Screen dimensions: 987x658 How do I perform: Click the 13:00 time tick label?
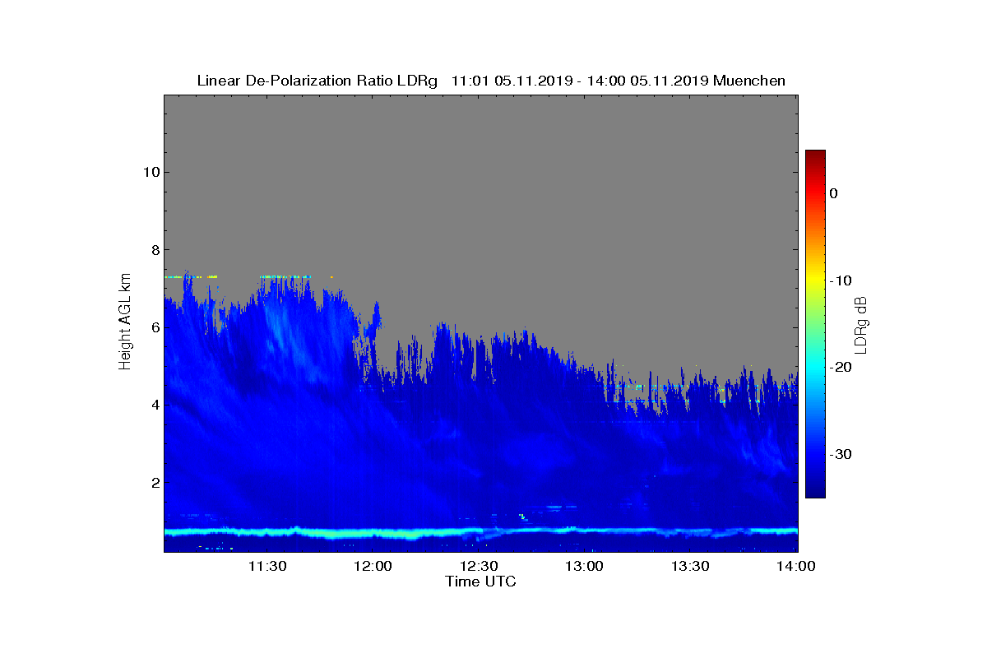[585, 566]
